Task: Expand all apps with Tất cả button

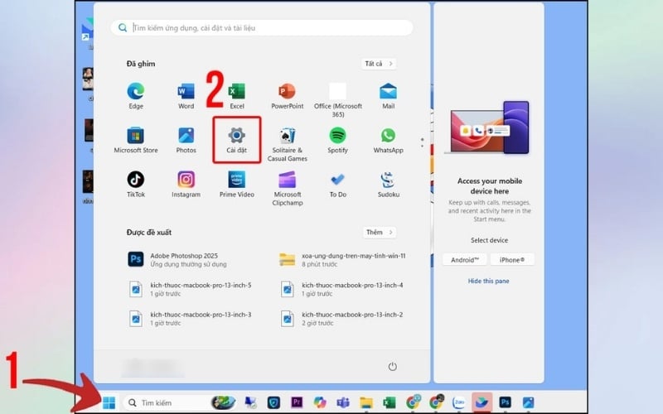Action: pyautogui.click(x=379, y=64)
